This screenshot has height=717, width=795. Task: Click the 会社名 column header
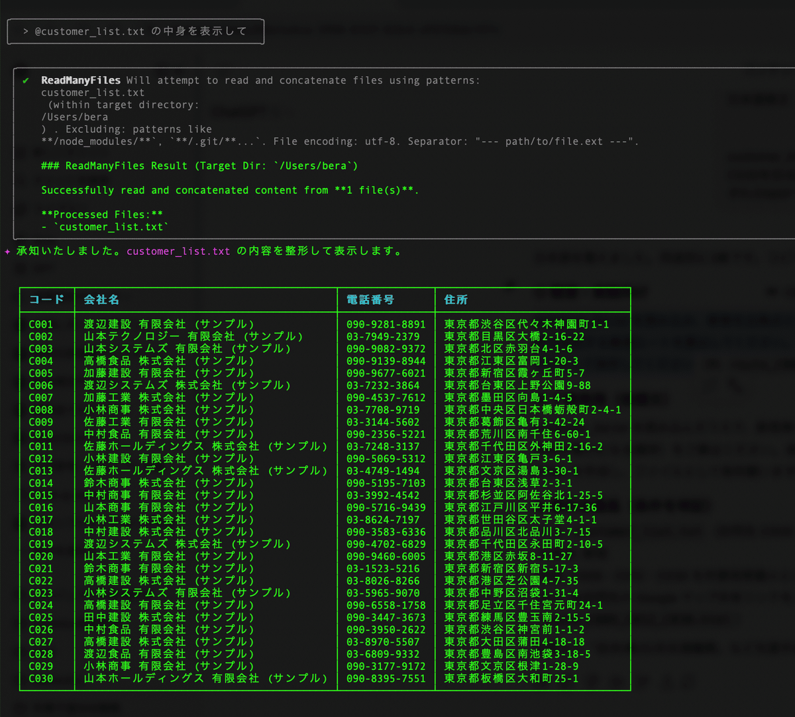tap(101, 300)
